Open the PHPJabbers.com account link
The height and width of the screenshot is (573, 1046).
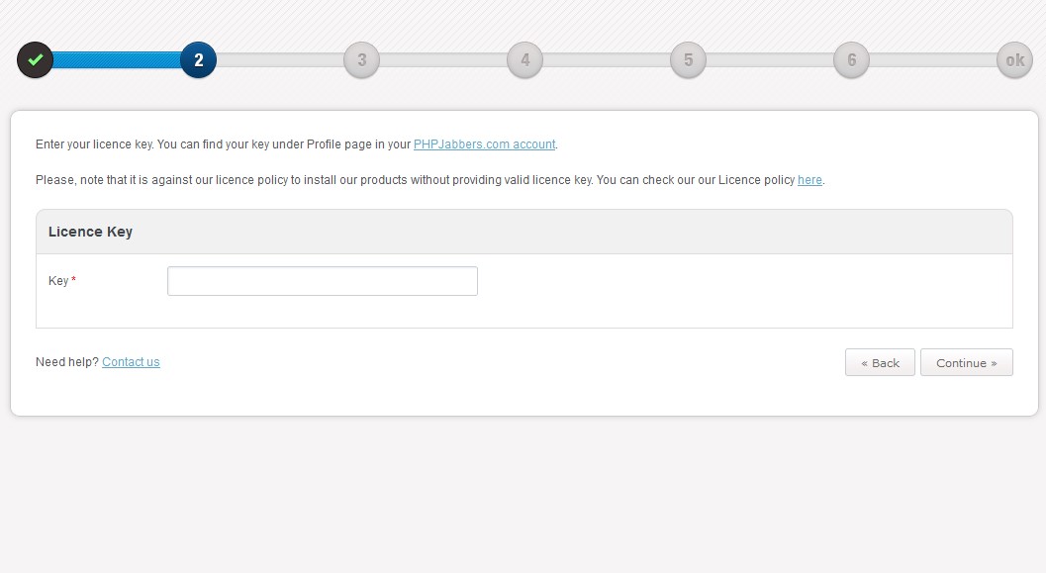(x=484, y=144)
